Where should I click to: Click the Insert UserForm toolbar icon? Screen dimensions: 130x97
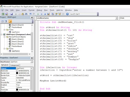point(6,14)
